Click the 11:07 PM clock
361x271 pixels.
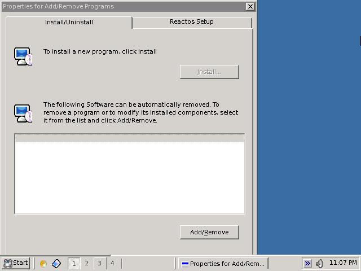click(343, 263)
